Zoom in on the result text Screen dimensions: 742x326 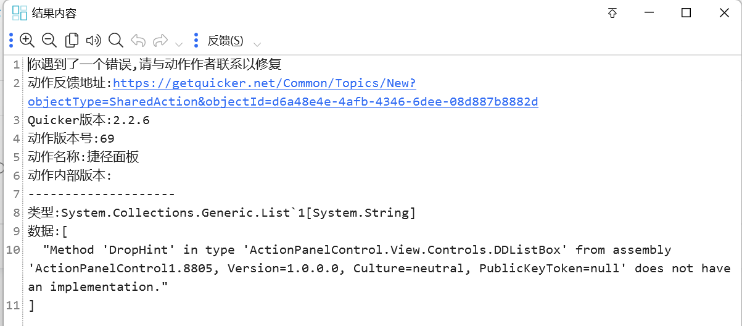coord(27,41)
